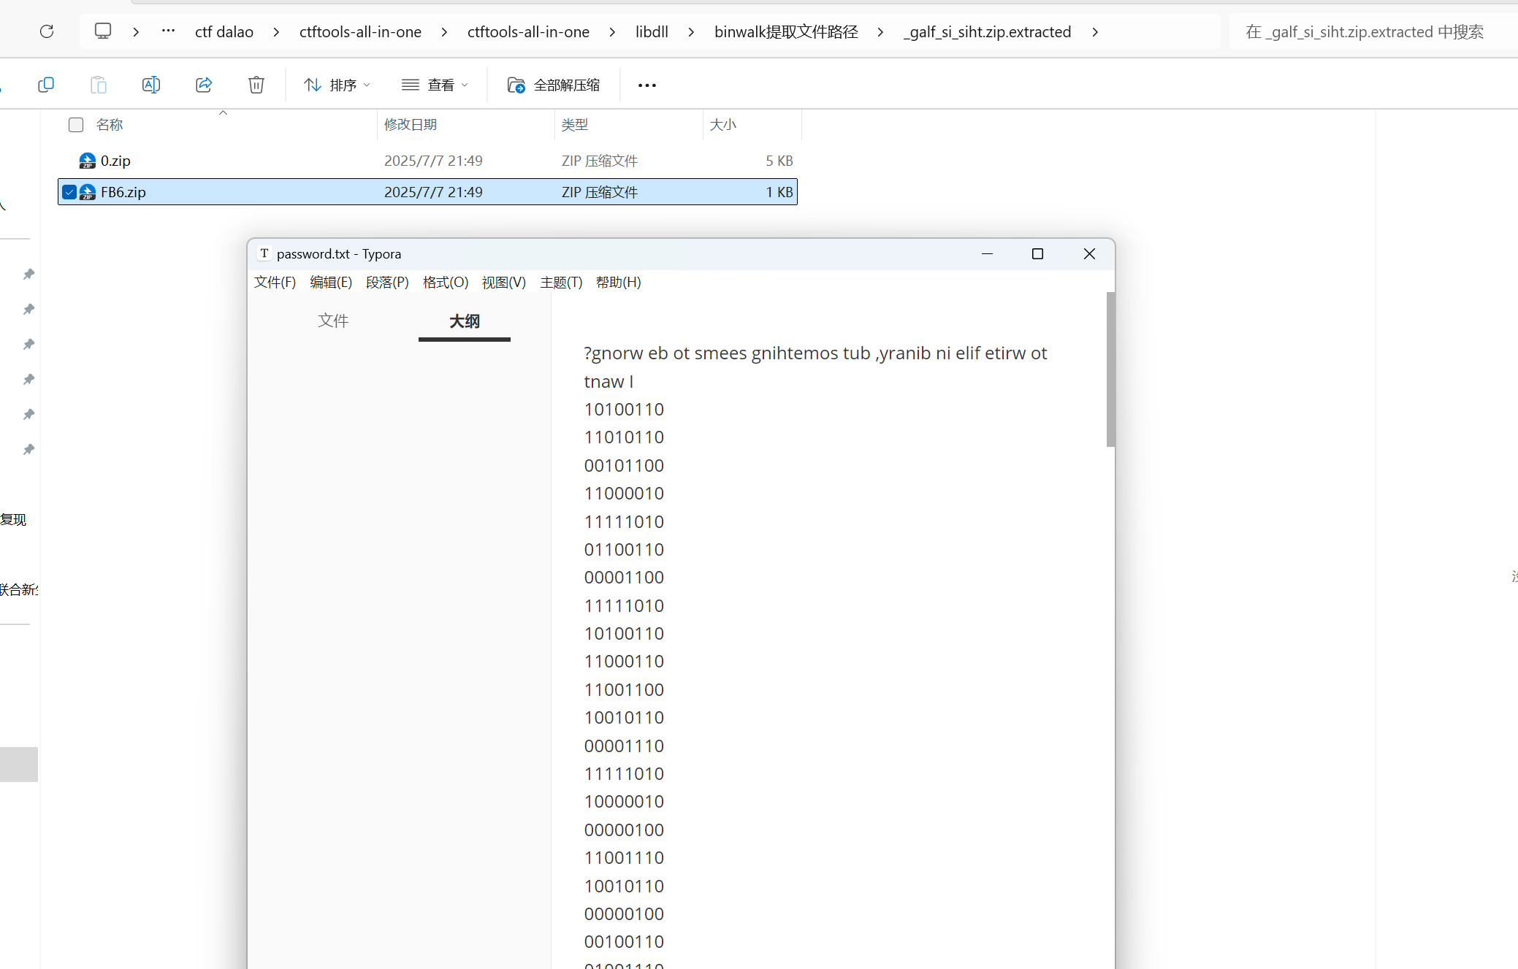Click the reversed sentence line in Typora
Viewport: 1518px width, 969px height.
[x=815, y=367]
